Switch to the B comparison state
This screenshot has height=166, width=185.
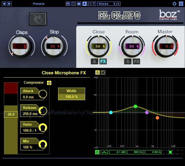(89, 4)
